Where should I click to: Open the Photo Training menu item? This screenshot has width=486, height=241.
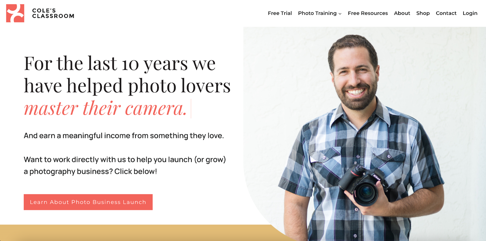[x=317, y=13]
